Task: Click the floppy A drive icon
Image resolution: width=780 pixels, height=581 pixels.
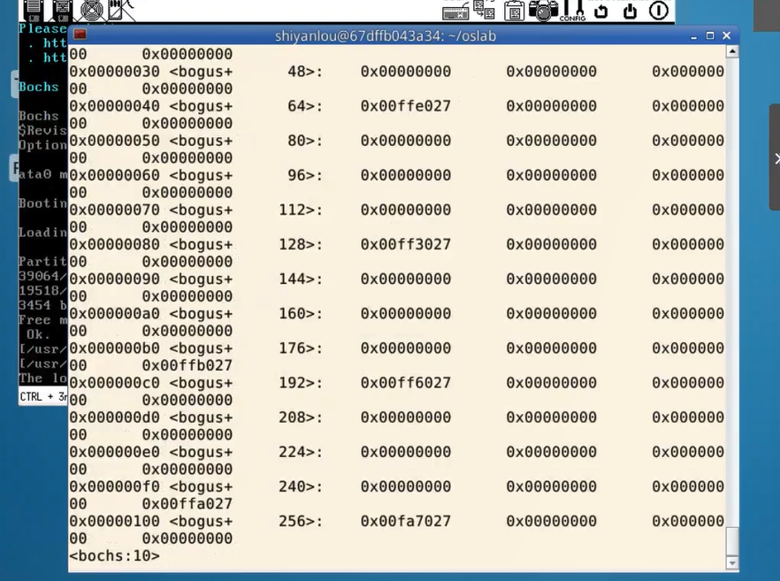Action: coord(34,10)
